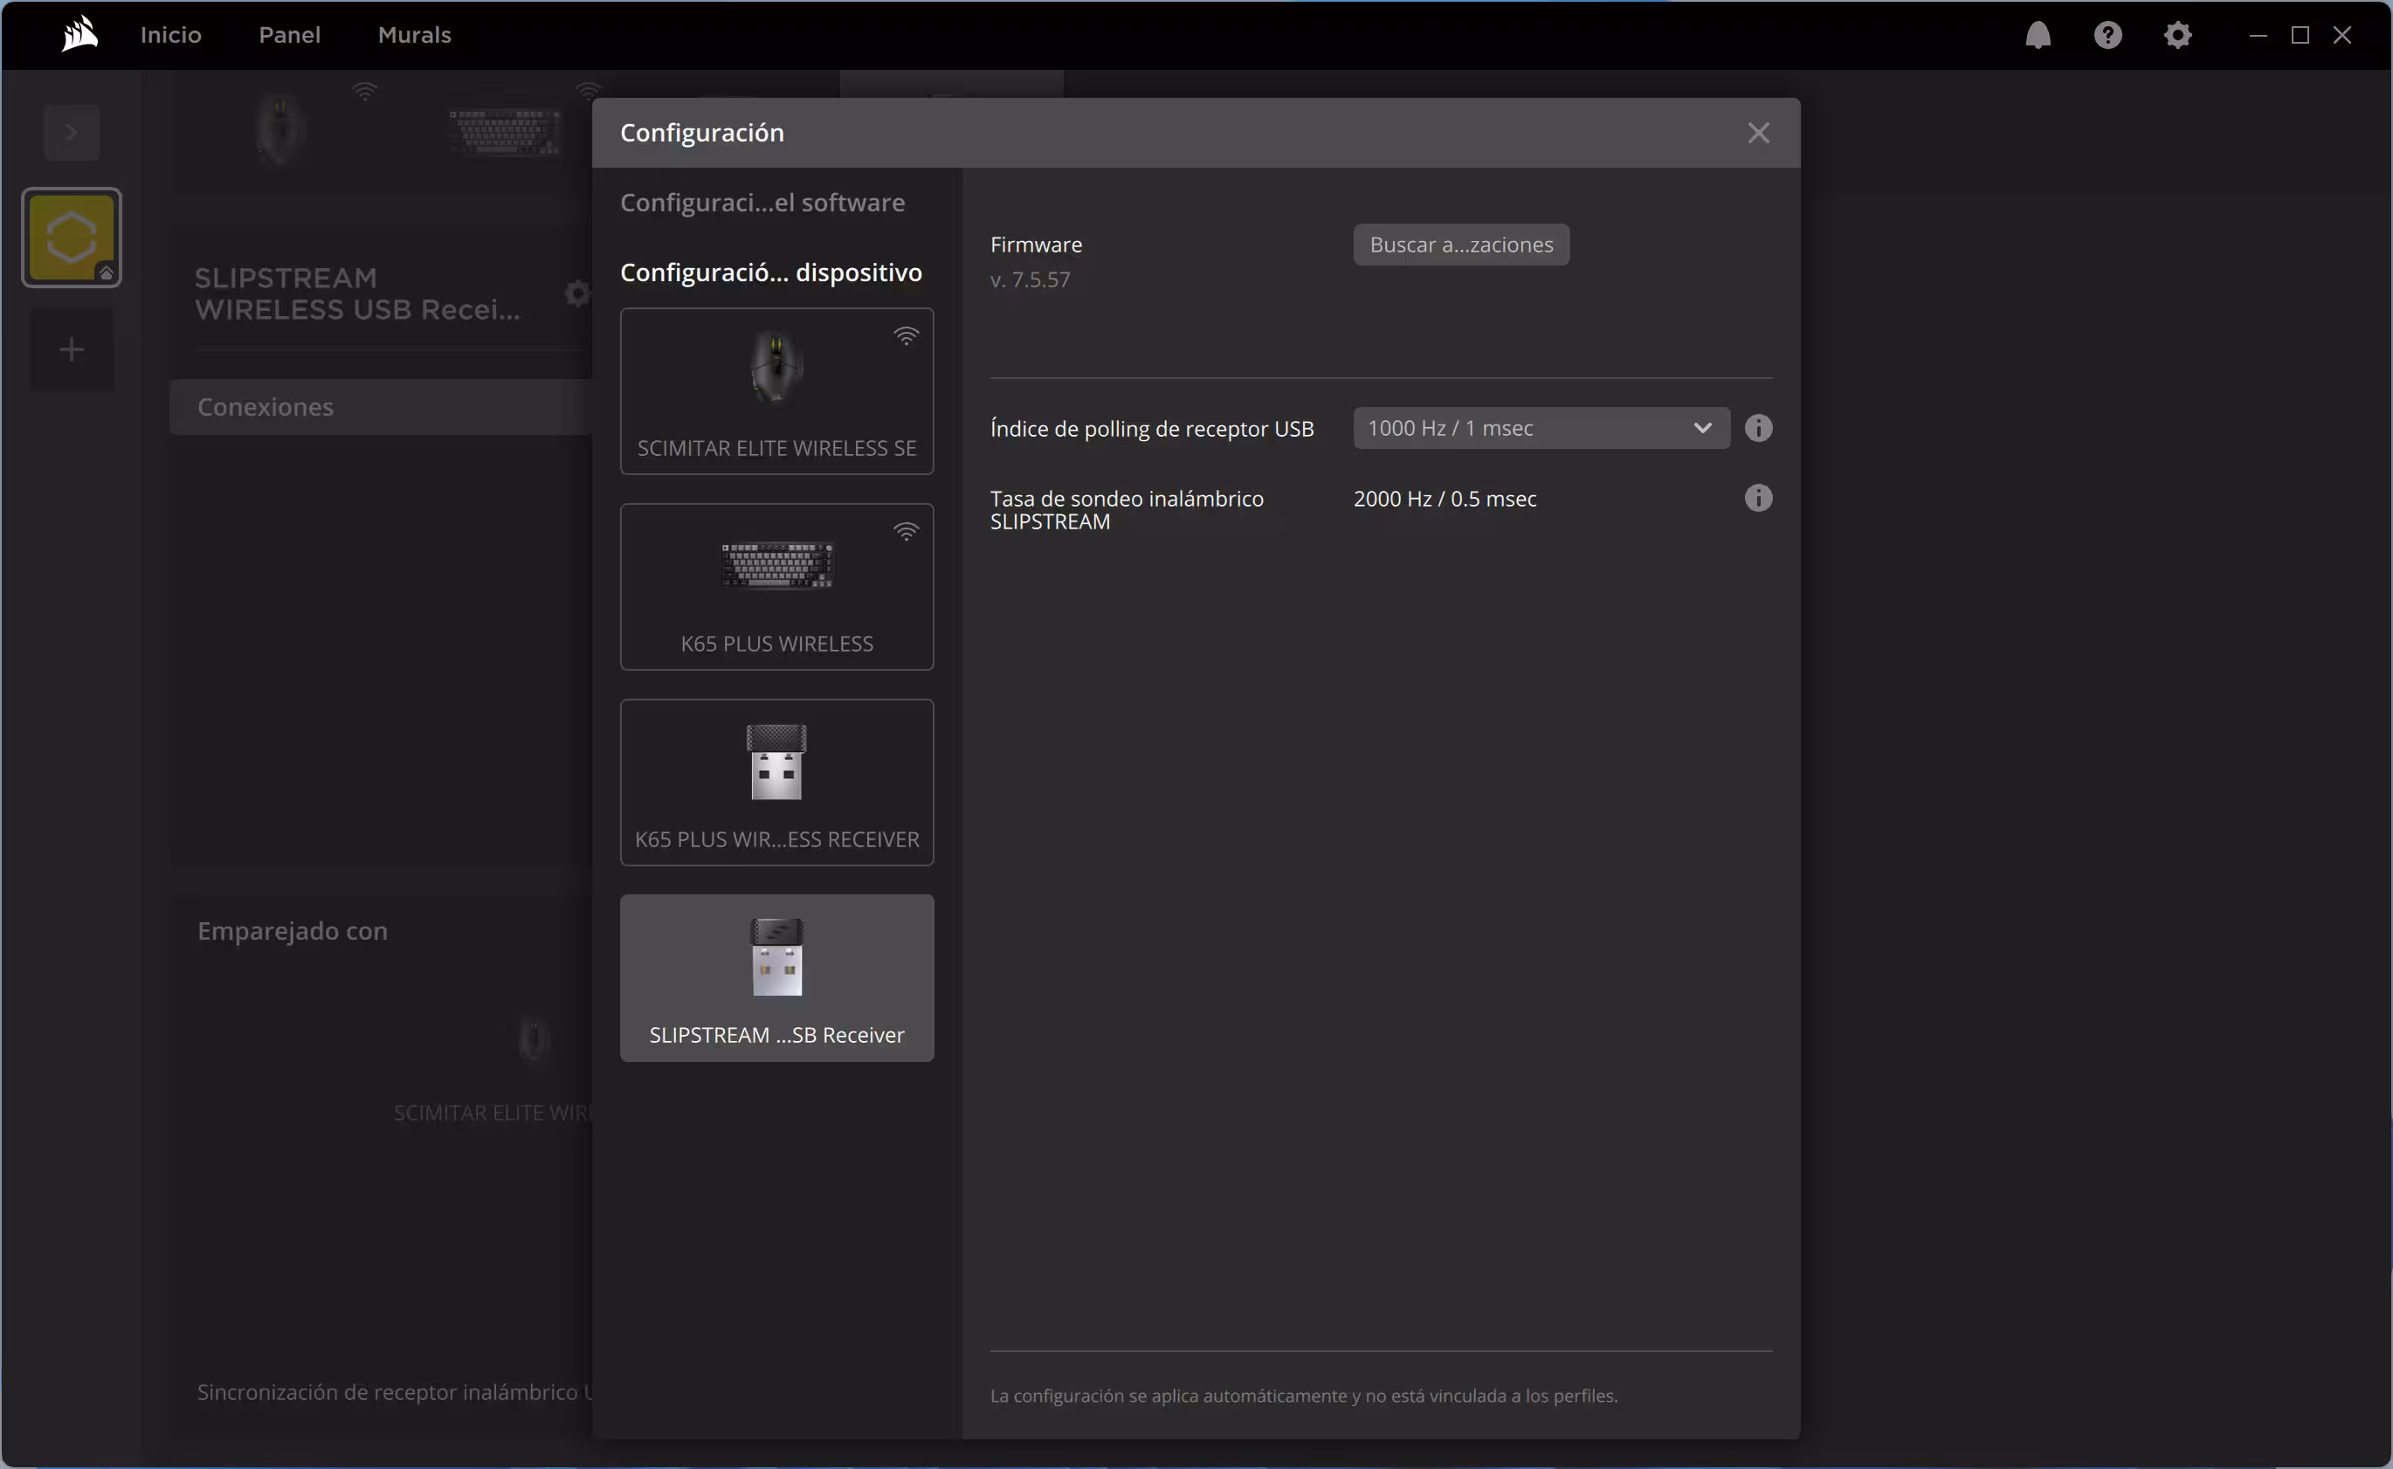Open the Inicio menu
This screenshot has height=1469, width=2393.
pyautogui.click(x=170, y=35)
